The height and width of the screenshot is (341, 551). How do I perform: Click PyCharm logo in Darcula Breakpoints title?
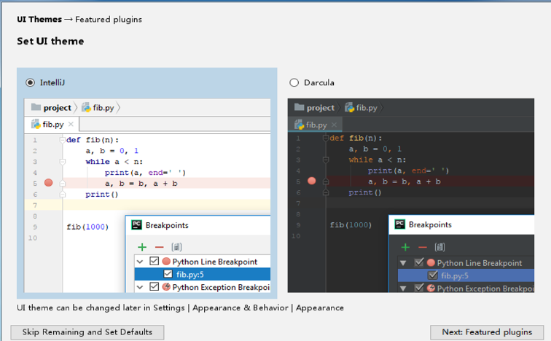click(400, 224)
